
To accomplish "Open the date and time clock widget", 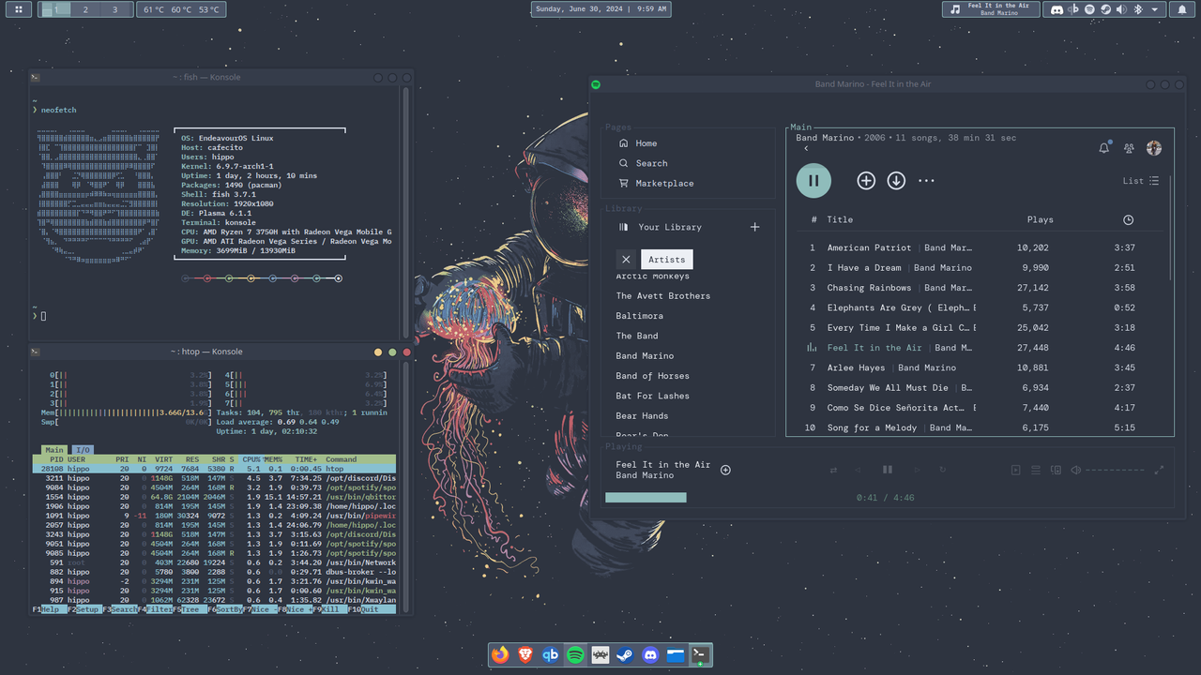I will click(601, 9).
